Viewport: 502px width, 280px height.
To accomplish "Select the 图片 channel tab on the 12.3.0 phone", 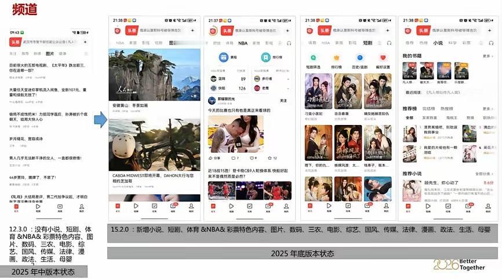I will (x=50, y=54).
